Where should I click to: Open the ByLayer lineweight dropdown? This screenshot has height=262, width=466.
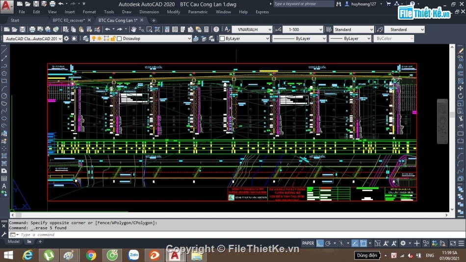(368, 39)
